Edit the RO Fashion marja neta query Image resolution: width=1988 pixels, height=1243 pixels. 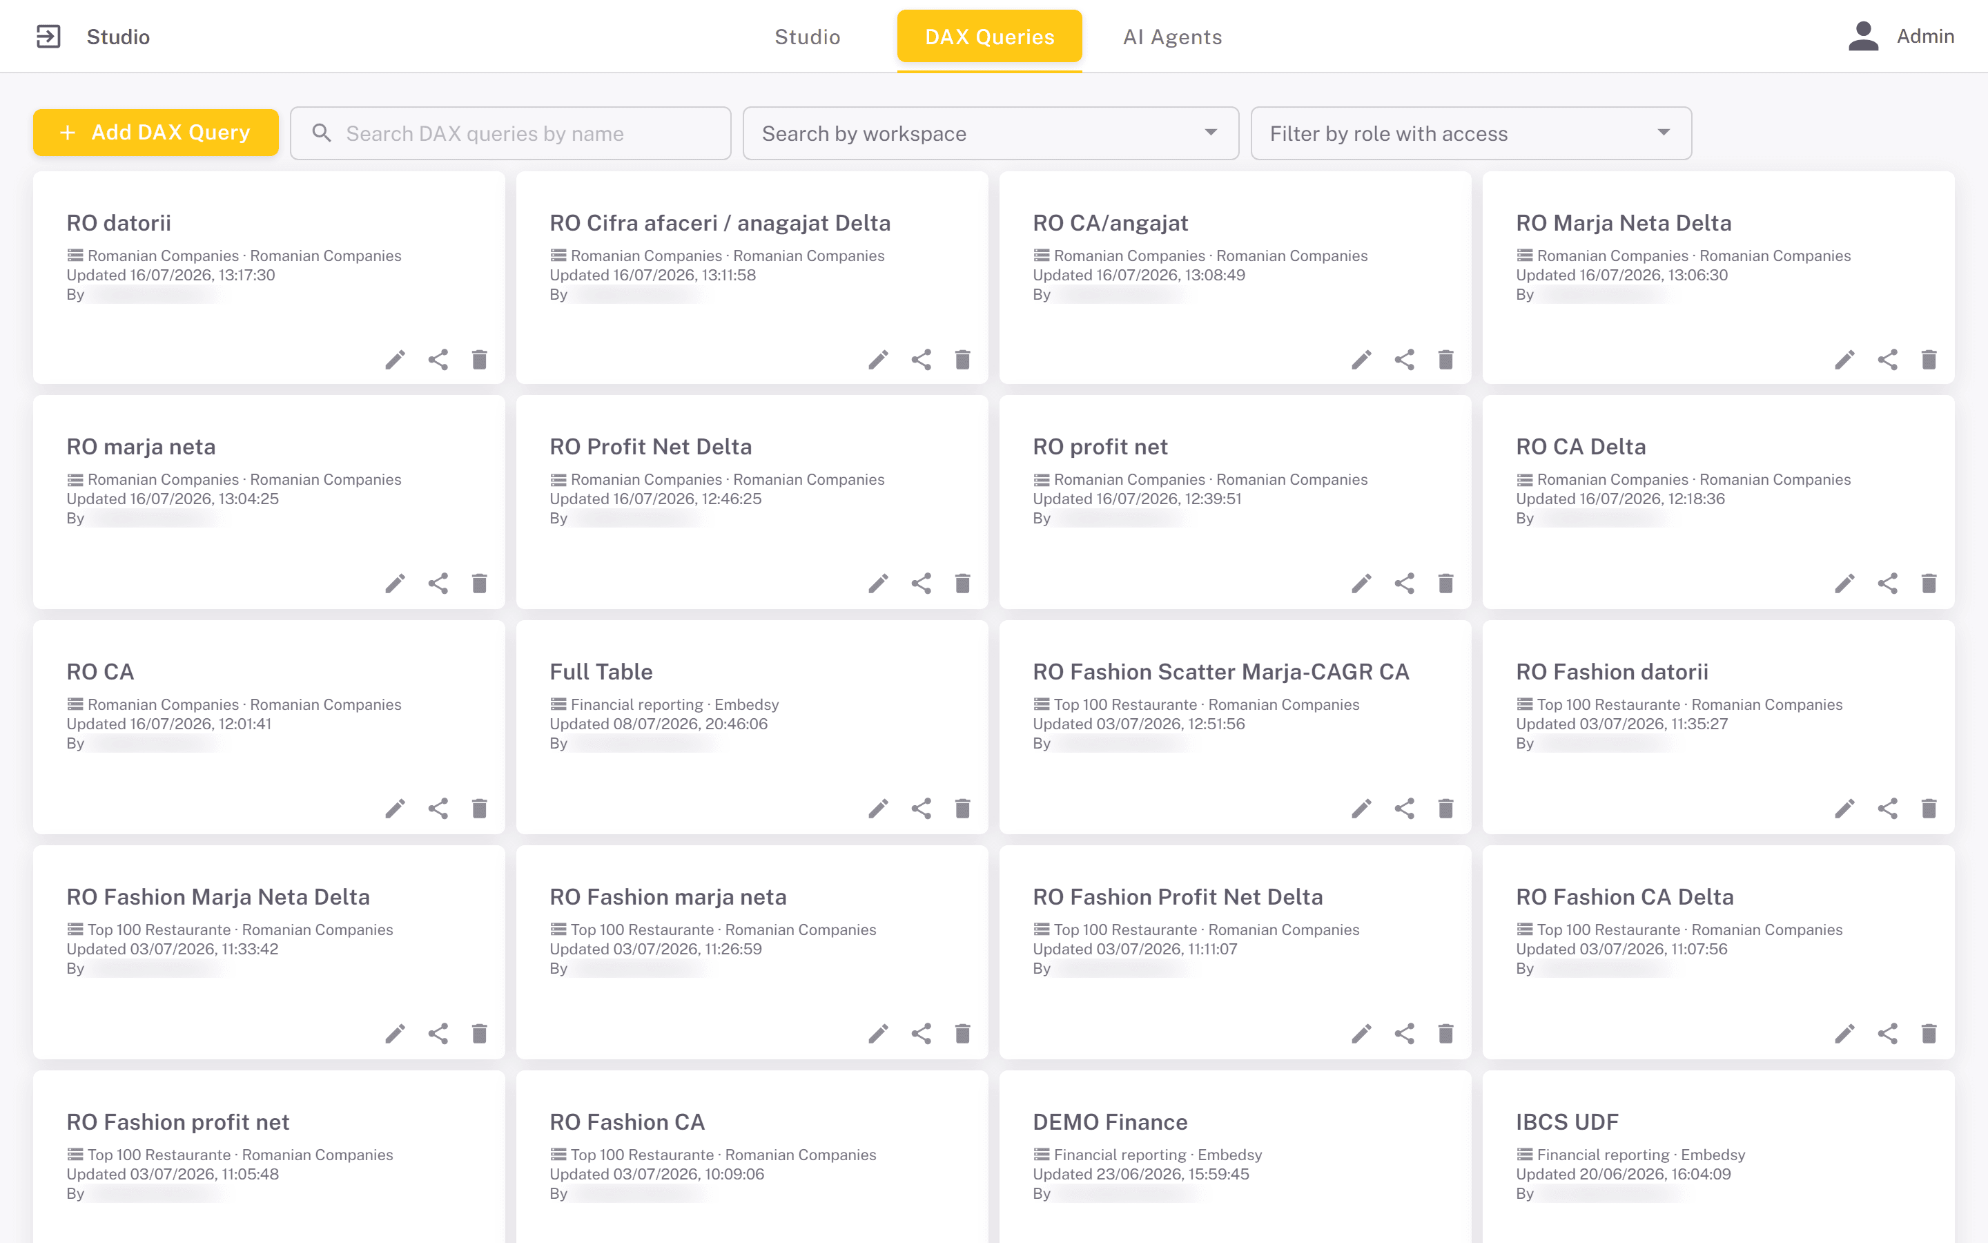pyautogui.click(x=878, y=1033)
